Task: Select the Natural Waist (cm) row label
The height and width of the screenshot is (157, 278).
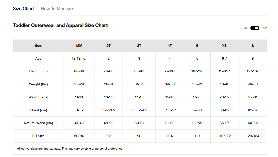Action: 38,123
